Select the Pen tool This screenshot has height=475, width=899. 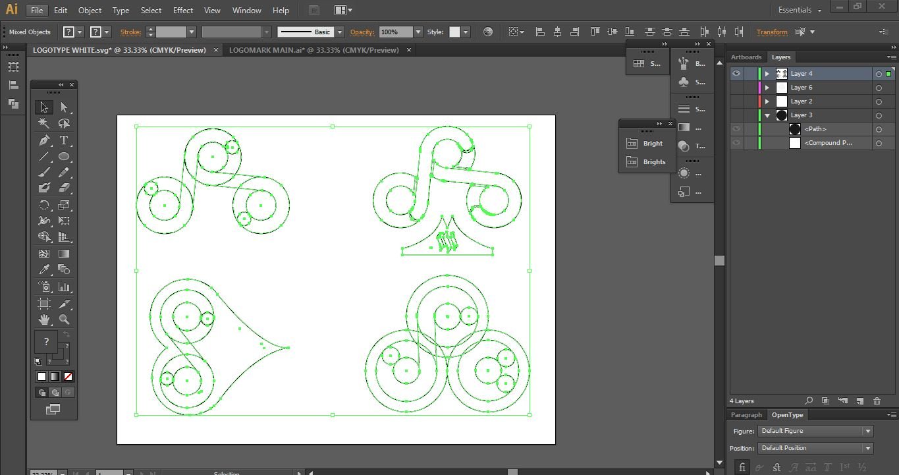click(x=43, y=140)
